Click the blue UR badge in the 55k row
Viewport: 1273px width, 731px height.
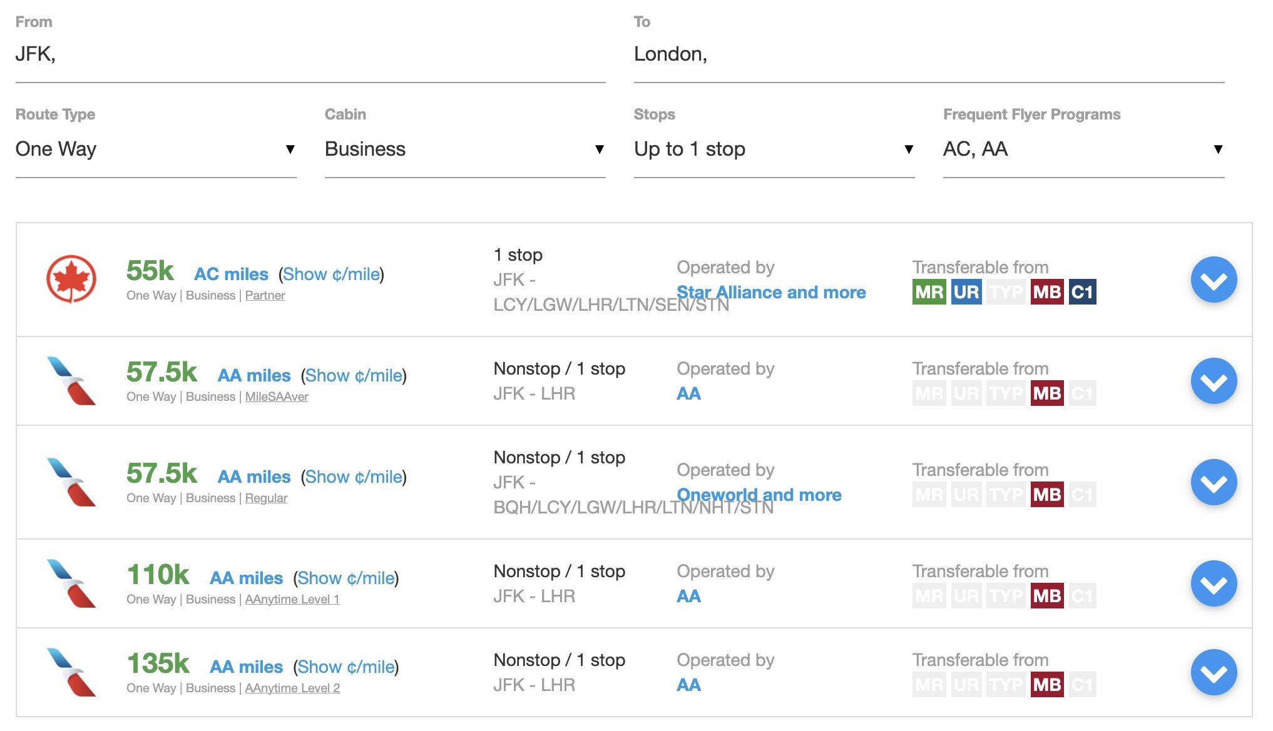click(966, 292)
